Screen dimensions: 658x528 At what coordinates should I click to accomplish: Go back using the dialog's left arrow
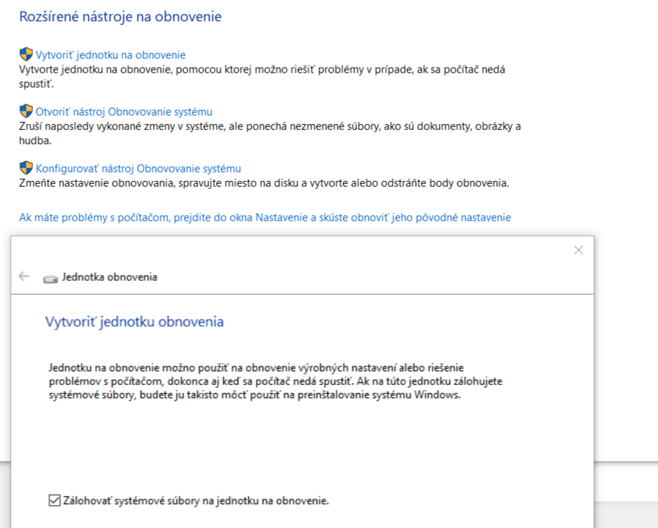click(x=24, y=276)
